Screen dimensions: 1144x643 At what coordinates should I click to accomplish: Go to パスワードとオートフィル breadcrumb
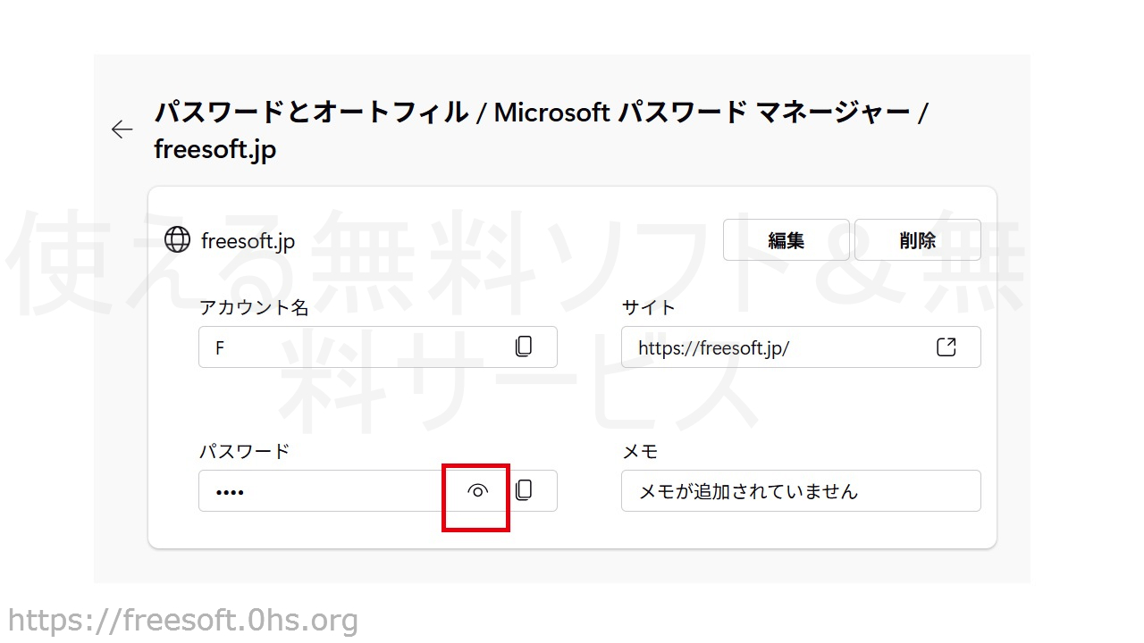point(311,113)
